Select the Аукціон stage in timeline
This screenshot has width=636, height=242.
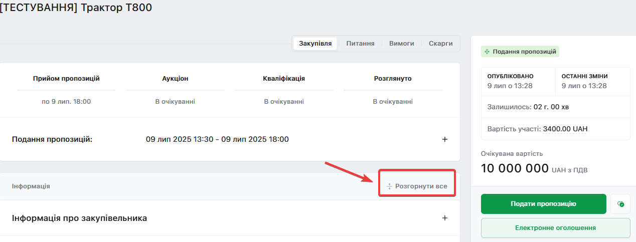tap(175, 79)
